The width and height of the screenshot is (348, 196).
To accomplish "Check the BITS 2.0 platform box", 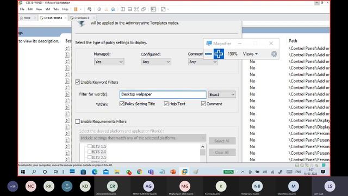I will tap(89, 151).
